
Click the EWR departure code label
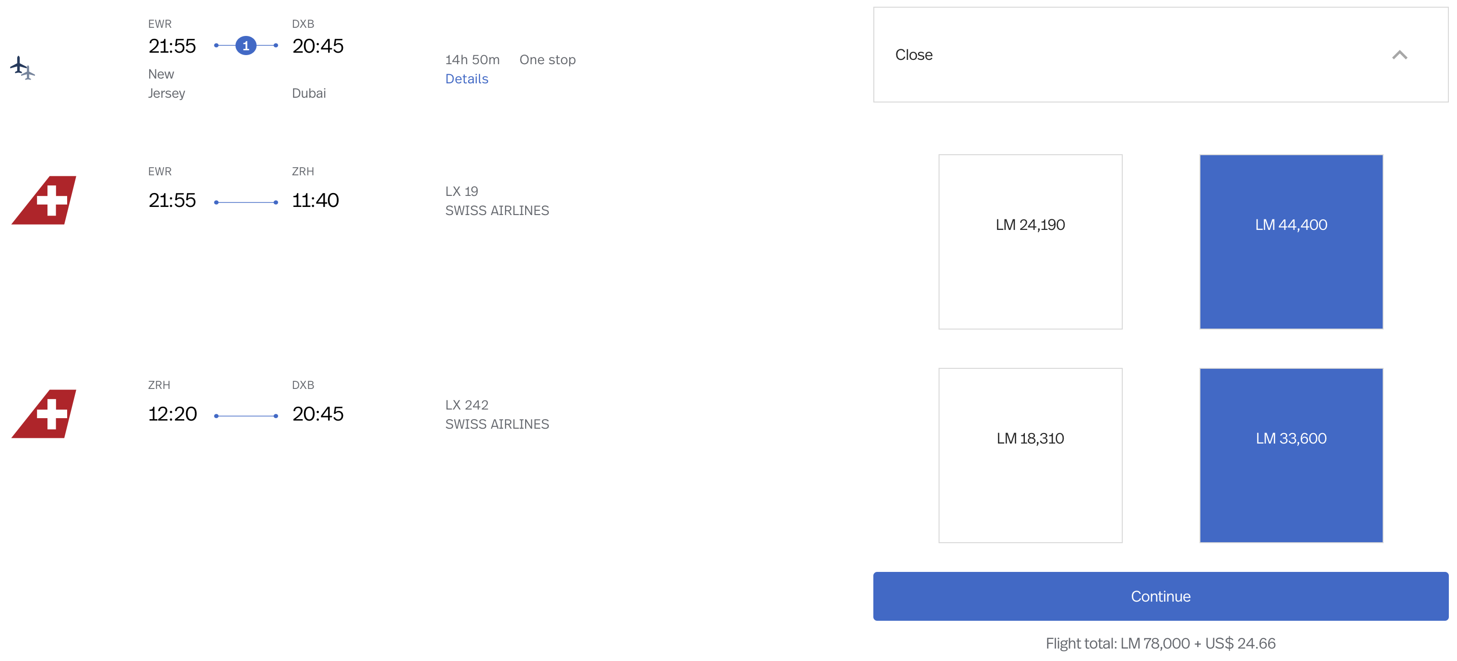160,23
